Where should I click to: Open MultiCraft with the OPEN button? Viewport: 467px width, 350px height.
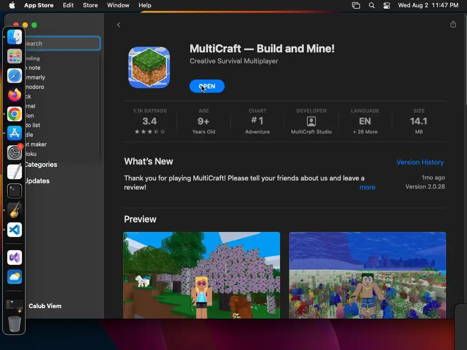(207, 86)
